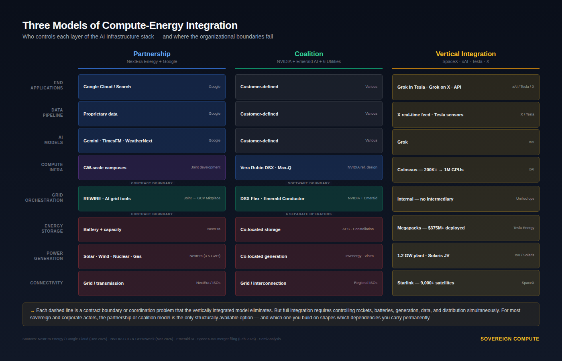Click the COMPUTE INFRA row label

(x=52, y=167)
